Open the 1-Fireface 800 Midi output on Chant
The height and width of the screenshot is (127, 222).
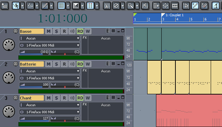click(49, 112)
